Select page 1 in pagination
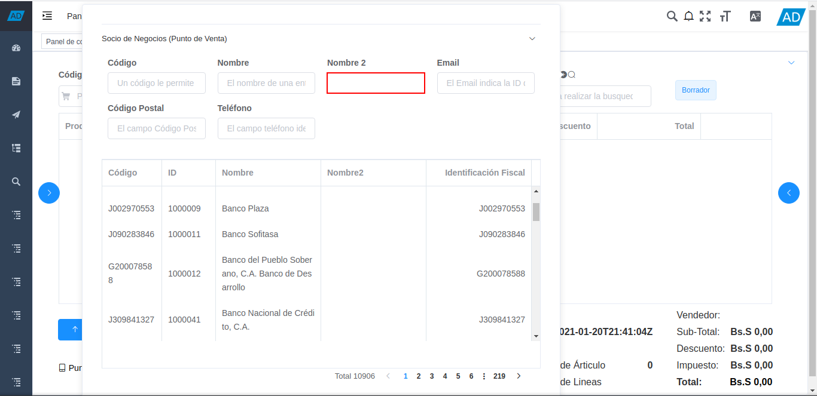817x396 pixels. tap(406, 376)
